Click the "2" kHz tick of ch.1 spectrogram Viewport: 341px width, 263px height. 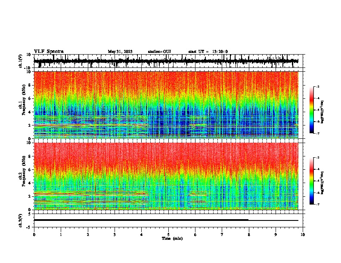[x=30, y=125]
